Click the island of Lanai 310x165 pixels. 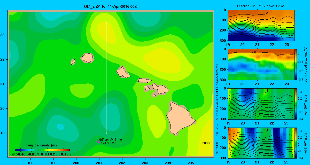point(147,88)
